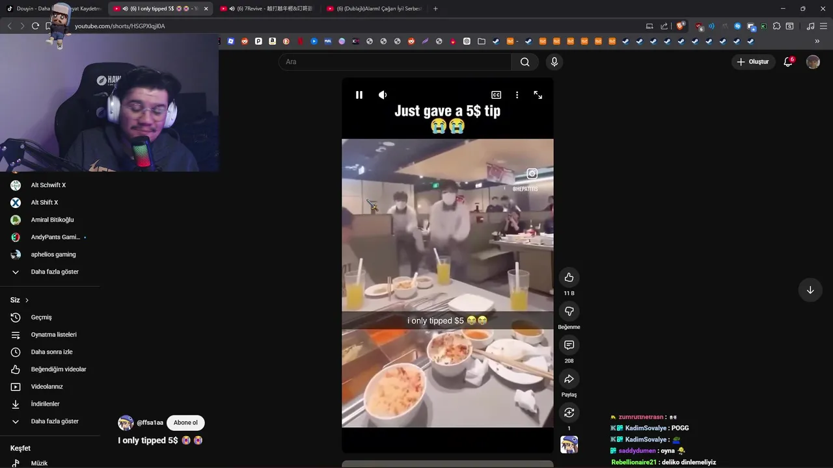The image size is (833, 468).
Task: Open the comments showing 208
Action: [569, 345]
